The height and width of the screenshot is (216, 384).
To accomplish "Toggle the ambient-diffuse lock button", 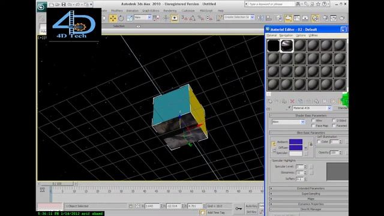I will tap(274, 144).
